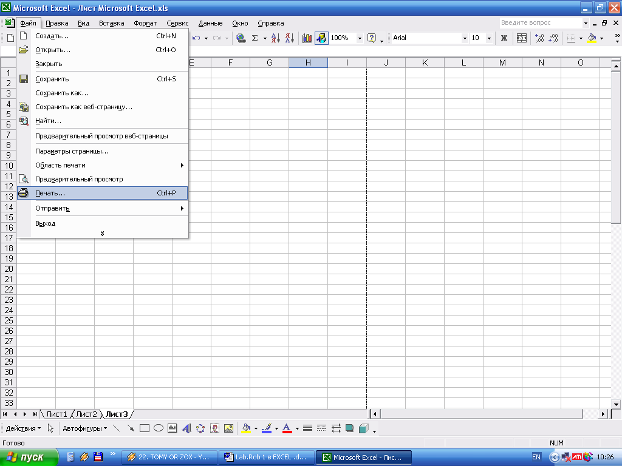Insert a Text Box
The image size is (622, 466).
click(172, 428)
